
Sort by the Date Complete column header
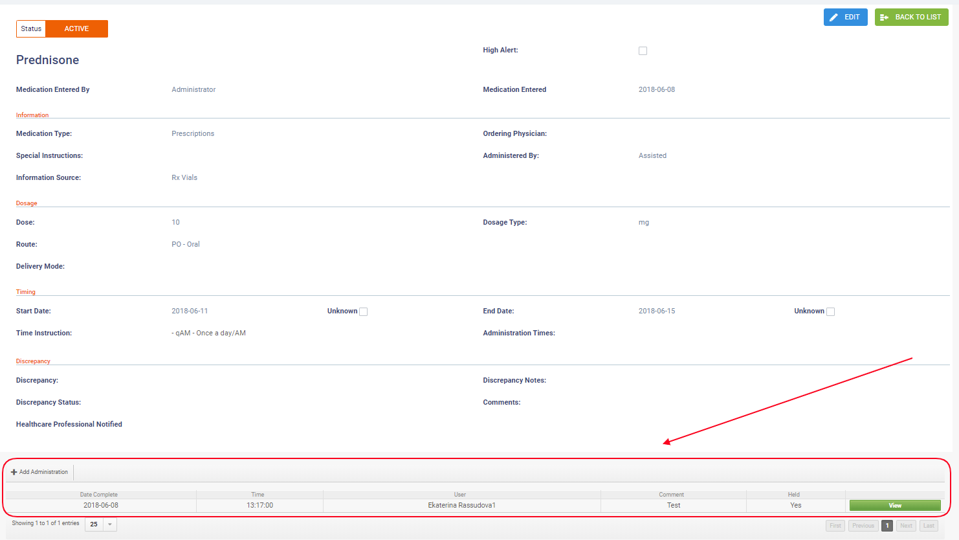click(x=99, y=495)
